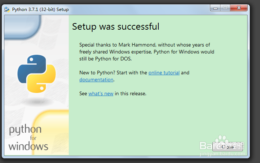Click the "Python 3.7.1 (32-bit) Setup" title text
The image size is (260, 163).
point(40,9)
